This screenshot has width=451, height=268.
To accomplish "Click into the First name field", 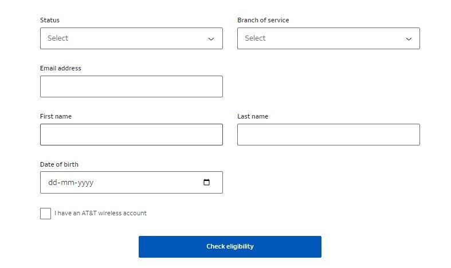I will pos(131,135).
